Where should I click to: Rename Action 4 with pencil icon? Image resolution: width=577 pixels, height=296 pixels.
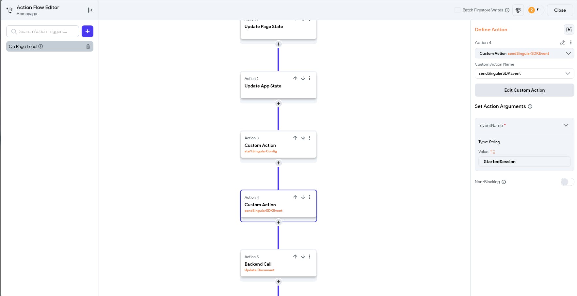[x=562, y=42]
